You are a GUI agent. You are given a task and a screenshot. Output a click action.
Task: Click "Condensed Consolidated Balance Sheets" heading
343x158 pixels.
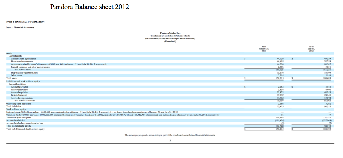tap(170, 36)
